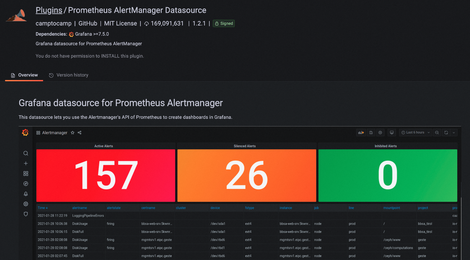Screen dimensions: 470x260
Task: Open the refresh interval dropdown
Action: click(x=454, y=132)
